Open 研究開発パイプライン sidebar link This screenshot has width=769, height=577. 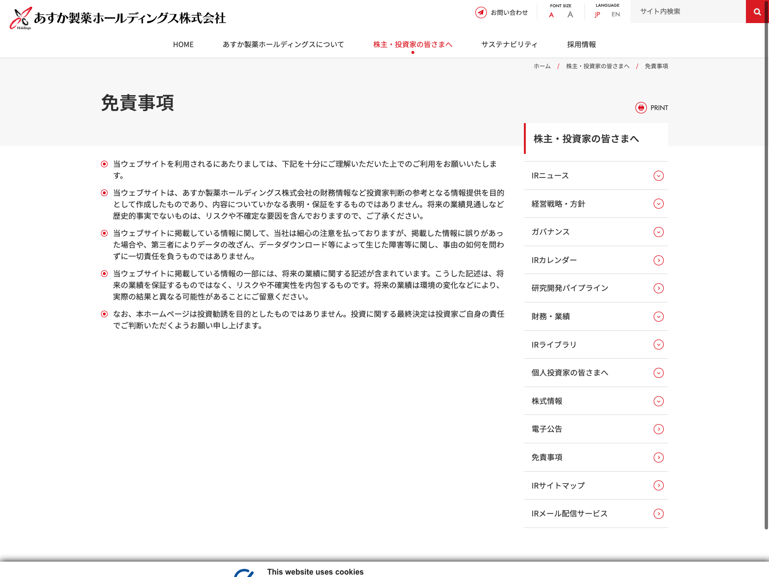click(570, 288)
